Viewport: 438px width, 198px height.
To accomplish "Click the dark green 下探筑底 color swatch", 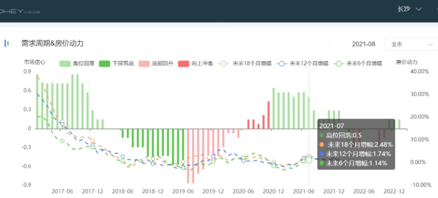I will pos(105,63).
